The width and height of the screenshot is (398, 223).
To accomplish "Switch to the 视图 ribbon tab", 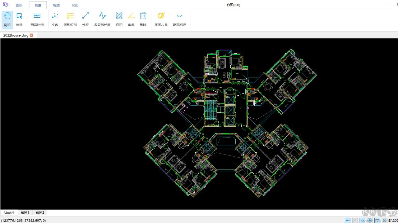I will click(x=56, y=5).
